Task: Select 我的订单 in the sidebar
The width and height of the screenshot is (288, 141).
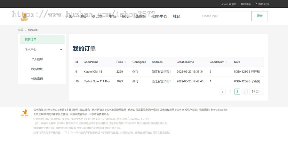Action: pyautogui.click(x=42, y=40)
